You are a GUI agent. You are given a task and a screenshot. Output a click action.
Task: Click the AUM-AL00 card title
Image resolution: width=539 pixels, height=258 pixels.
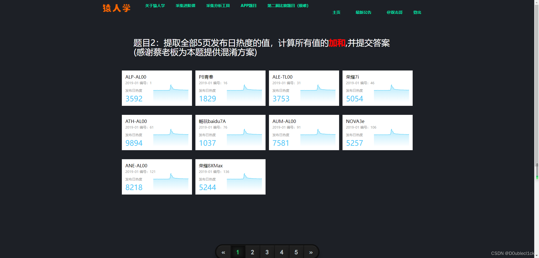click(x=284, y=121)
